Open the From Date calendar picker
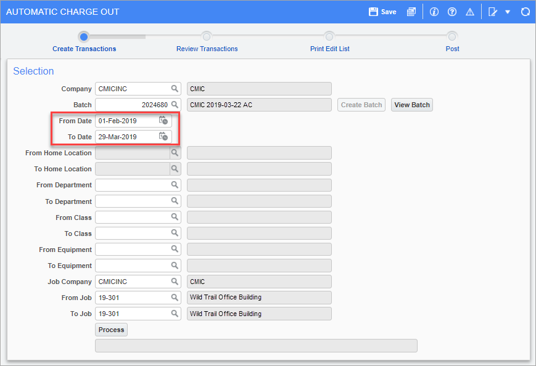Image resolution: width=536 pixels, height=366 pixels. point(163,121)
